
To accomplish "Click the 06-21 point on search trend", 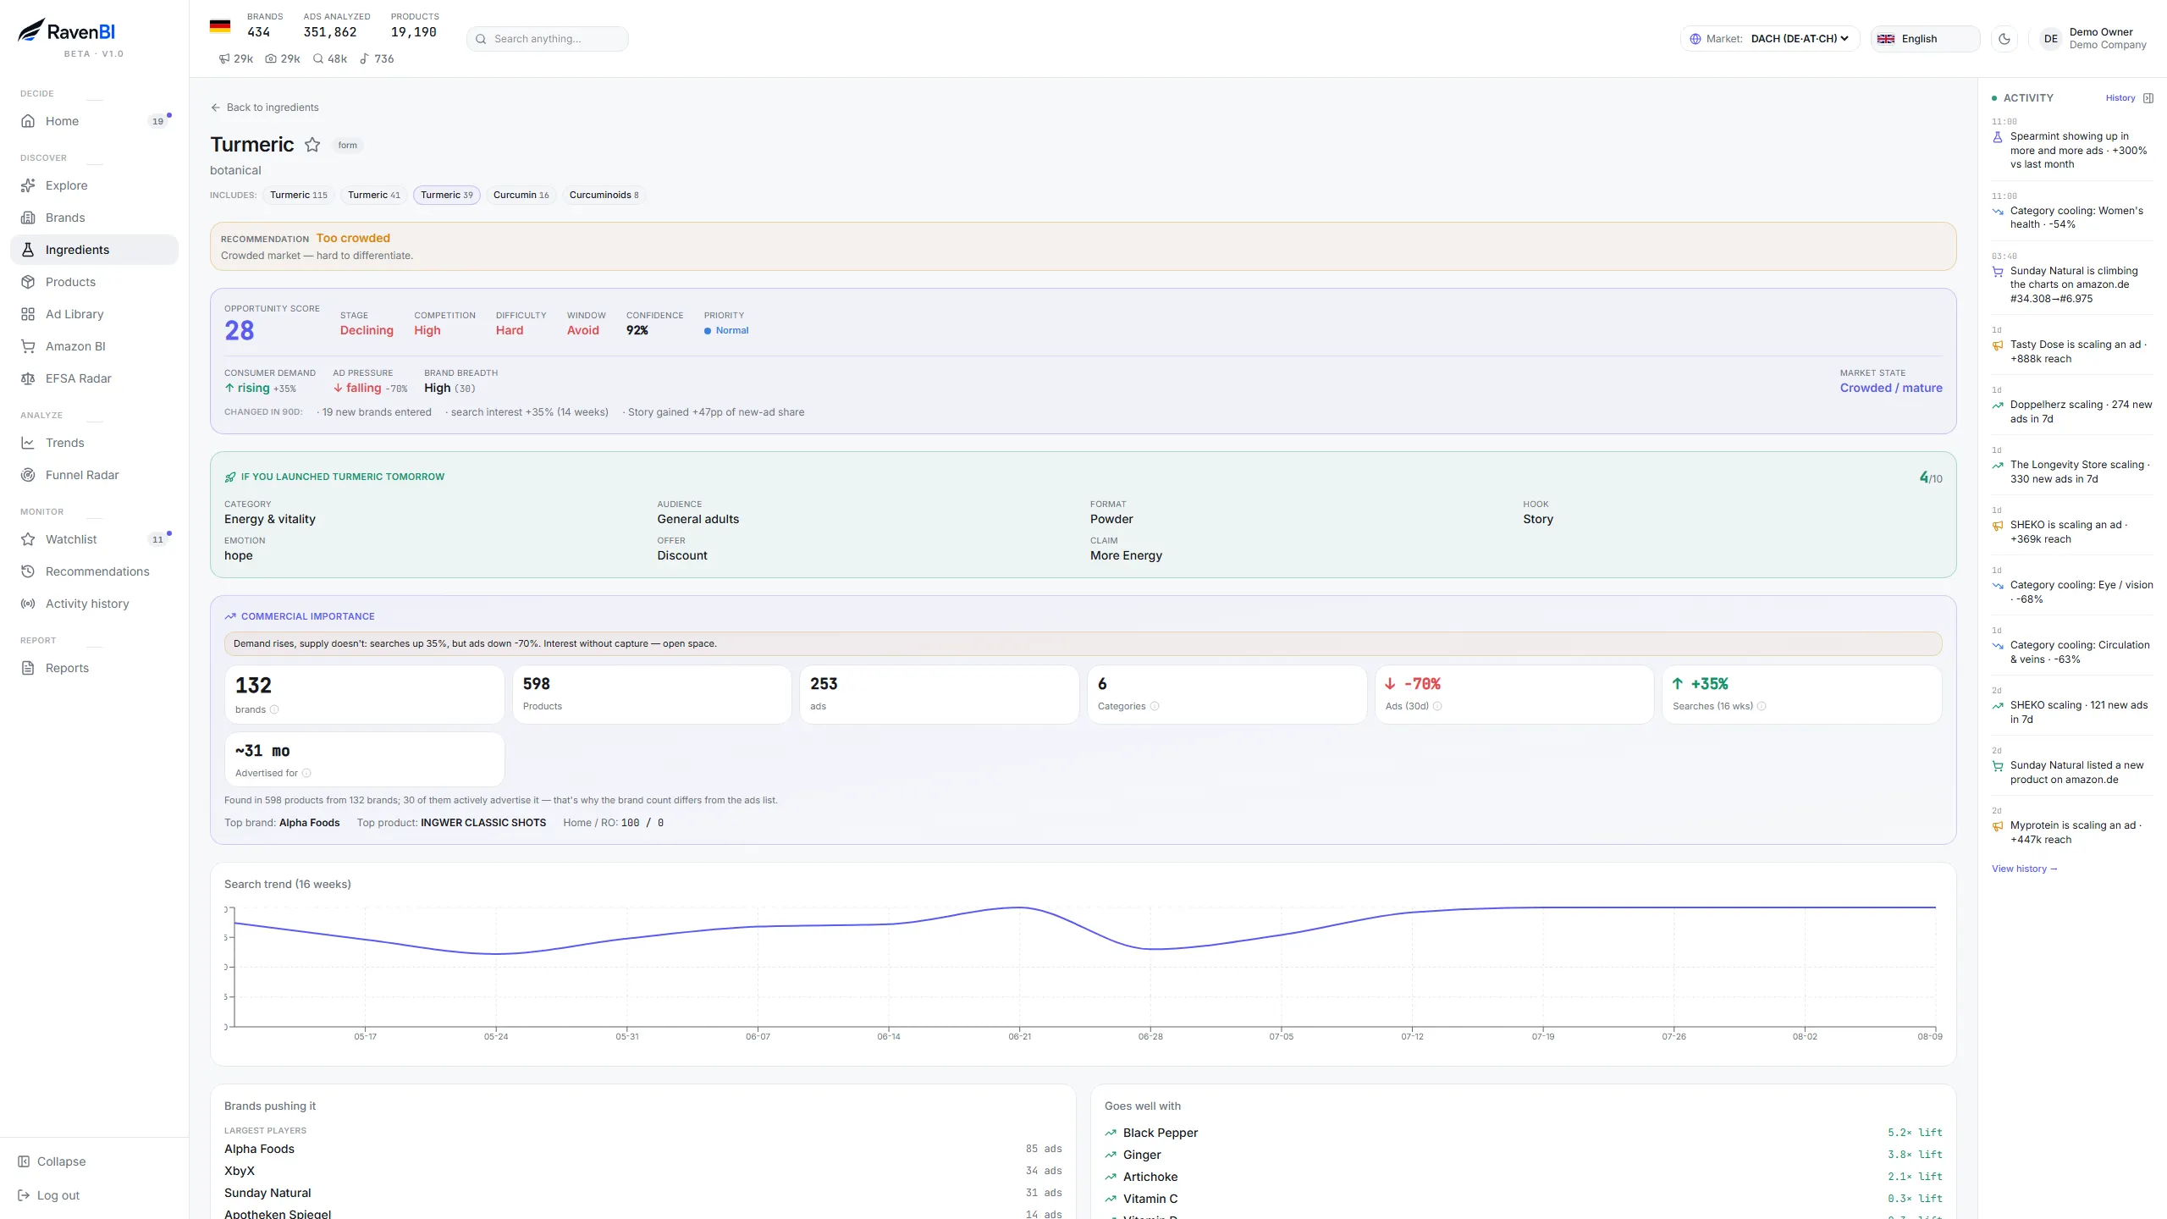I will tap(1020, 907).
